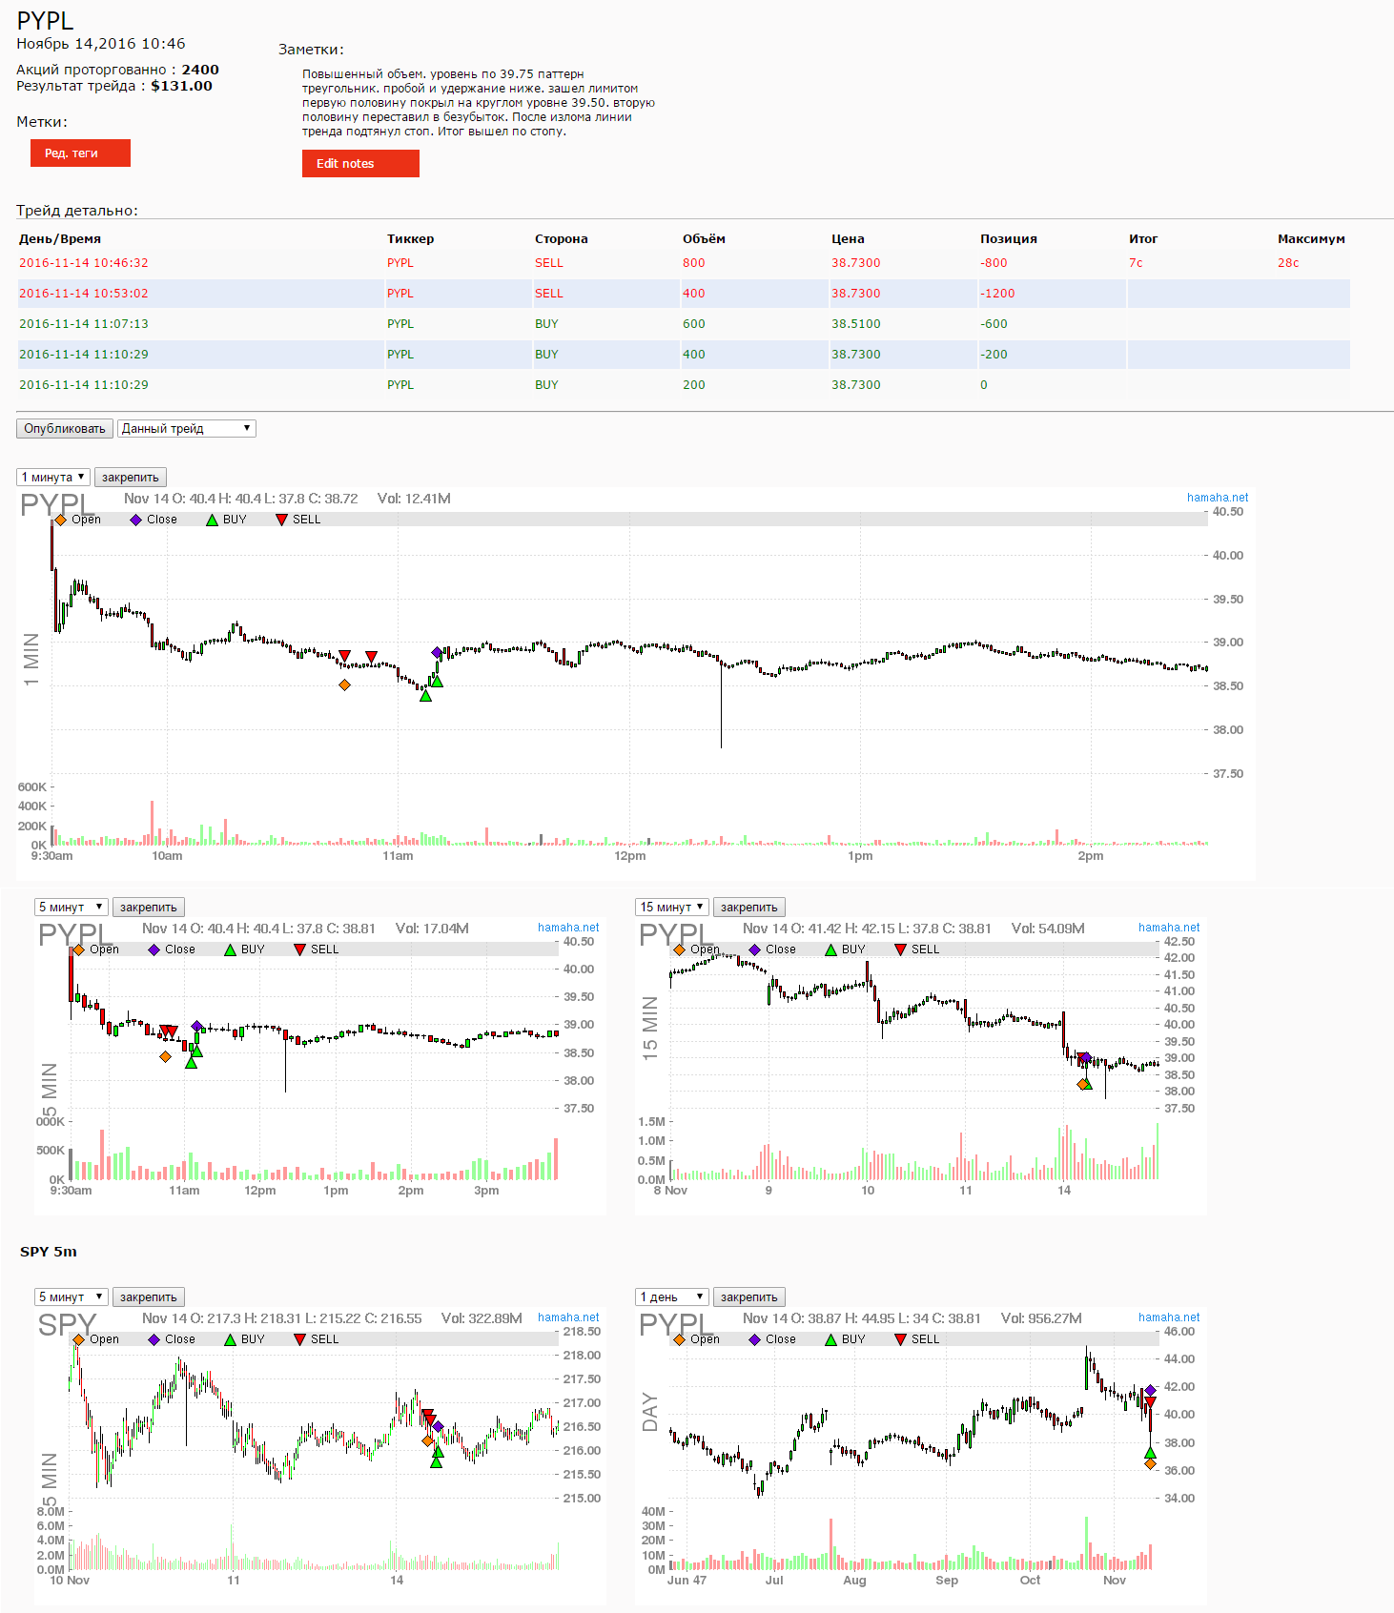This screenshot has height=1613, width=1394.
Task: Select the trade row timed 11:07:13
Action: 684,324
